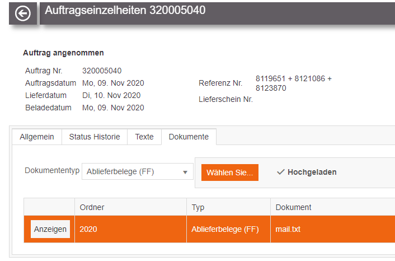Select the Texte tab
Screen dimensions: 395x261
[144, 137]
